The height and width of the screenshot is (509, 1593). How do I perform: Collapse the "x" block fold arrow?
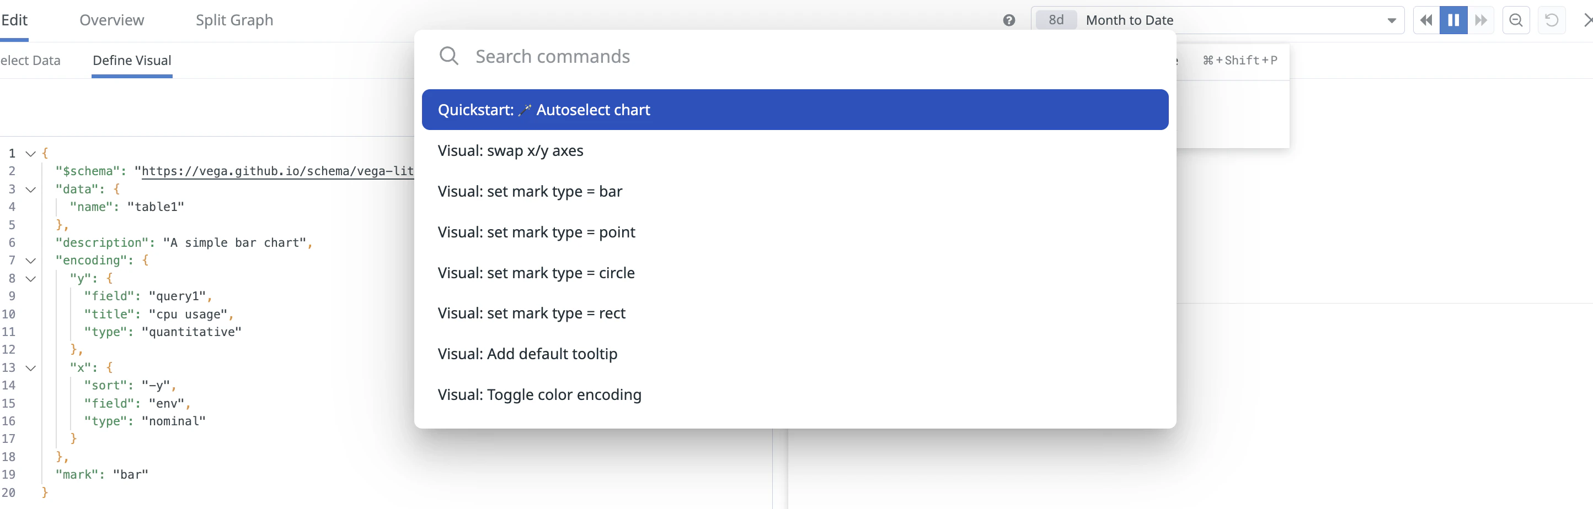pos(30,367)
